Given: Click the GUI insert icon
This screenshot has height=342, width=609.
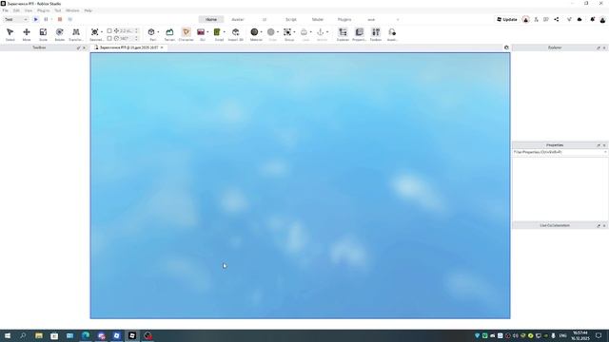Looking at the screenshot, I should click(x=201, y=32).
